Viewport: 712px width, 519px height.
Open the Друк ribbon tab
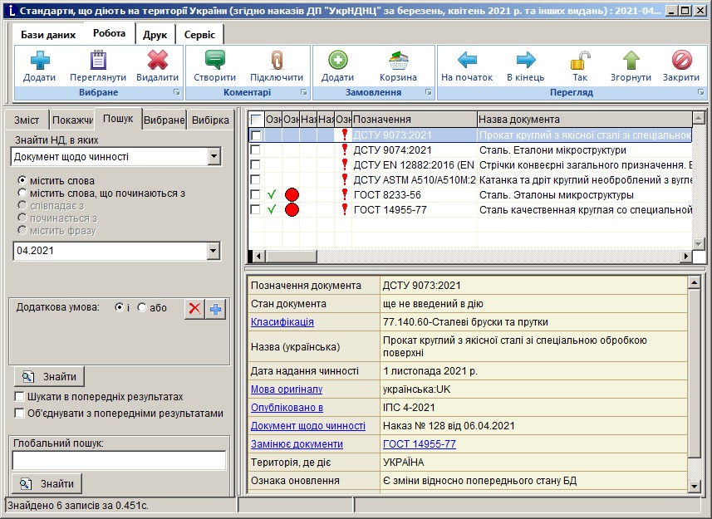155,35
